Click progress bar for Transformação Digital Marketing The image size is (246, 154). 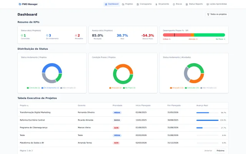tap(207, 112)
